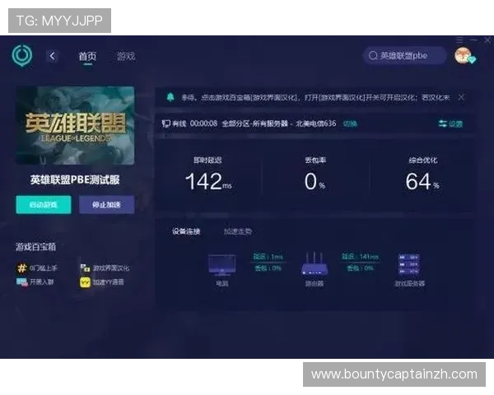This screenshot has height=395, width=494.
Task: Select the 设备连接 tab
Action: [x=186, y=231]
